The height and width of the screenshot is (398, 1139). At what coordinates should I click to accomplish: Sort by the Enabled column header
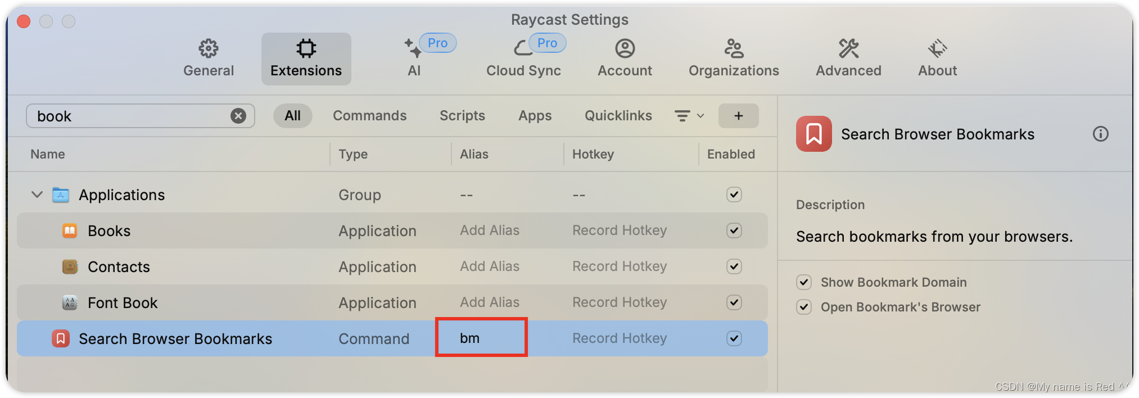[x=731, y=154]
